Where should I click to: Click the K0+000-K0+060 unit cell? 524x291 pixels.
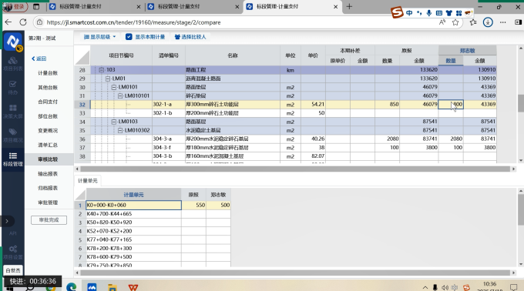(x=133, y=206)
